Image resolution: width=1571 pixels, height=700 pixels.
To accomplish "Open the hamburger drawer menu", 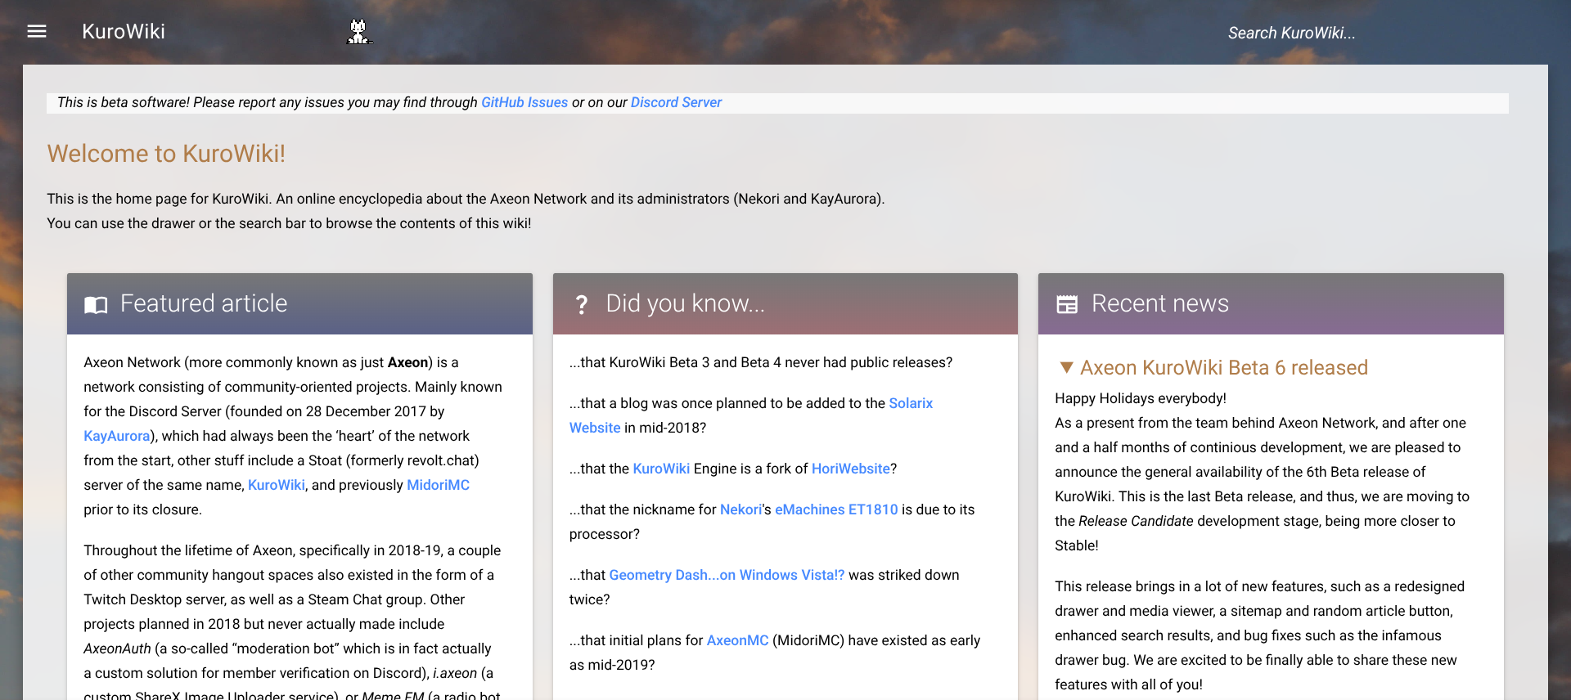I will (37, 31).
